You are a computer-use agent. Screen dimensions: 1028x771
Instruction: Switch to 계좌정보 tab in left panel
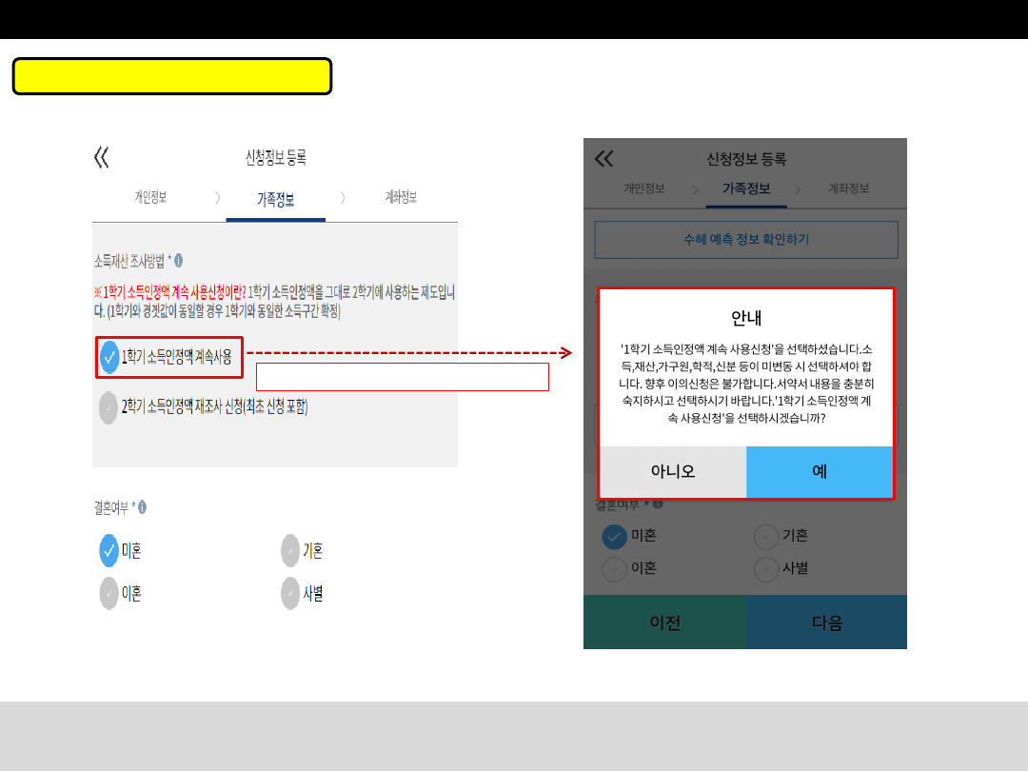click(x=400, y=197)
